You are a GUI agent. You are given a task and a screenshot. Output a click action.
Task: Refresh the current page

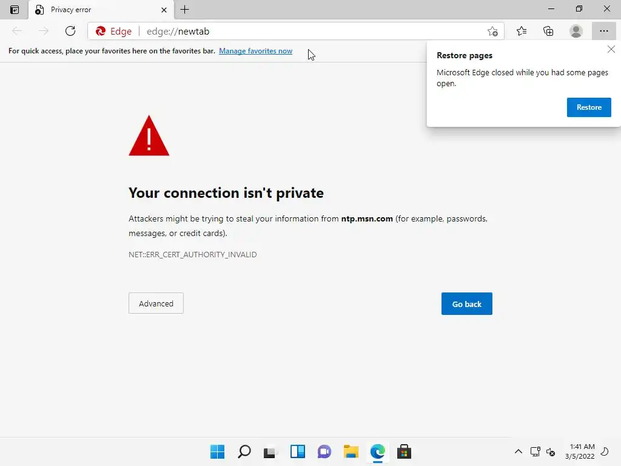70,31
